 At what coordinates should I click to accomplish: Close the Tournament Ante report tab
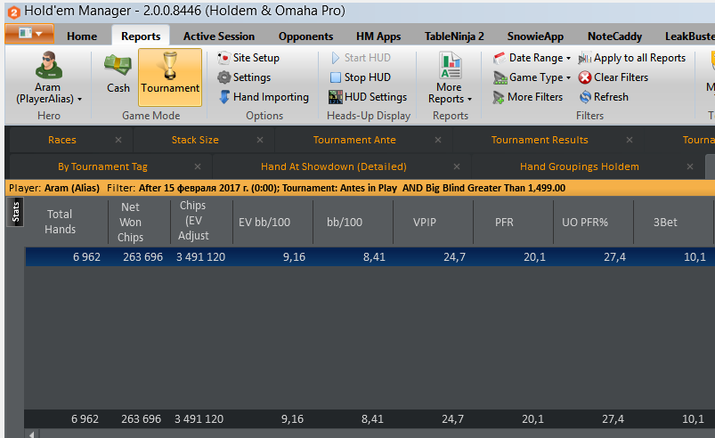coord(438,140)
